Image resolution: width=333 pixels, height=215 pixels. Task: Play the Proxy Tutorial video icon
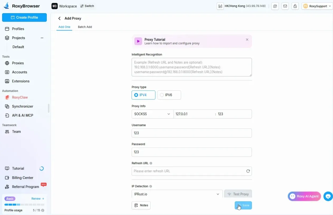138,41
